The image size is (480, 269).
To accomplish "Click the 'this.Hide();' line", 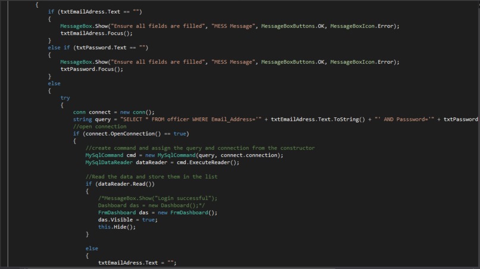I will point(117,227).
